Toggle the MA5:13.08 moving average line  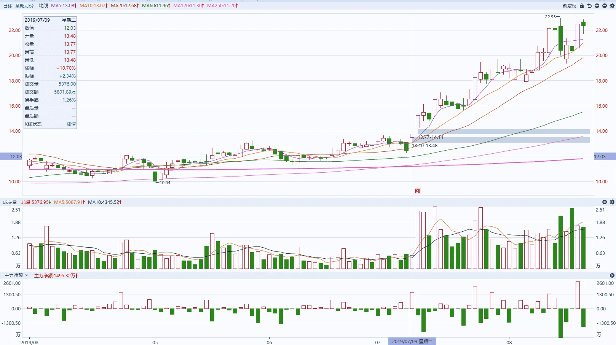[64, 6]
